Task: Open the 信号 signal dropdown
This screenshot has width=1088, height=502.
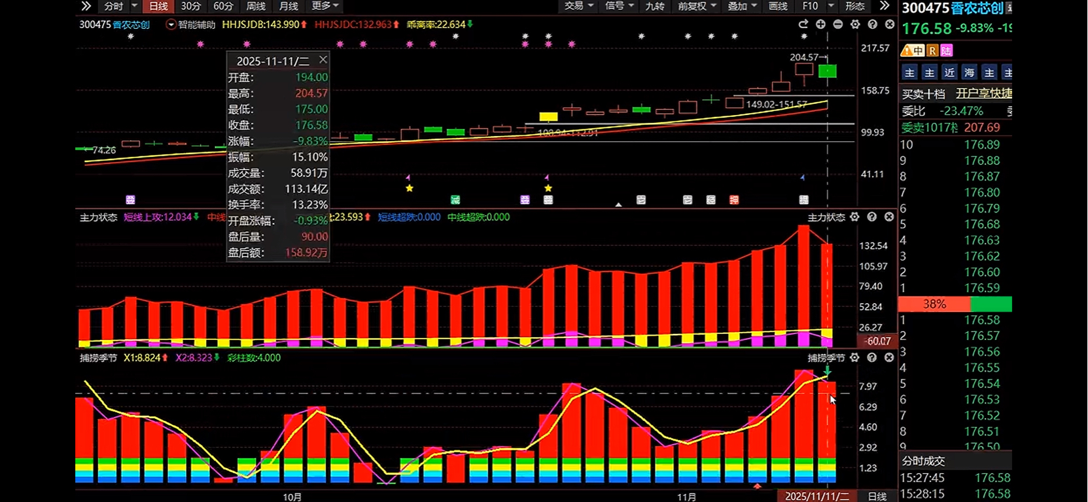Action: pos(620,6)
